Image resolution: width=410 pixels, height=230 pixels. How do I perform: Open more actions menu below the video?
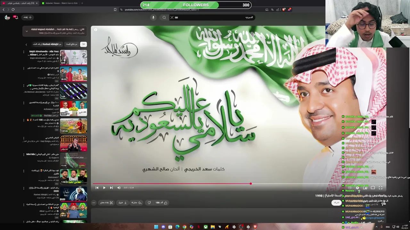tap(94, 203)
